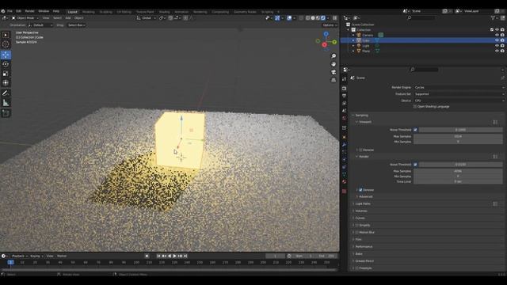The height and width of the screenshot is (285, 507).
Task: Open the timeline Playback menu button
Action: 19,256
